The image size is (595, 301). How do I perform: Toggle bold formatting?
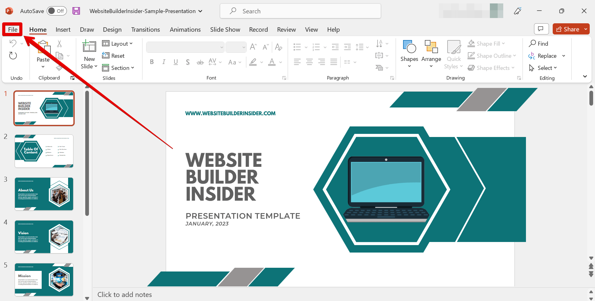[x=152, y=62]
